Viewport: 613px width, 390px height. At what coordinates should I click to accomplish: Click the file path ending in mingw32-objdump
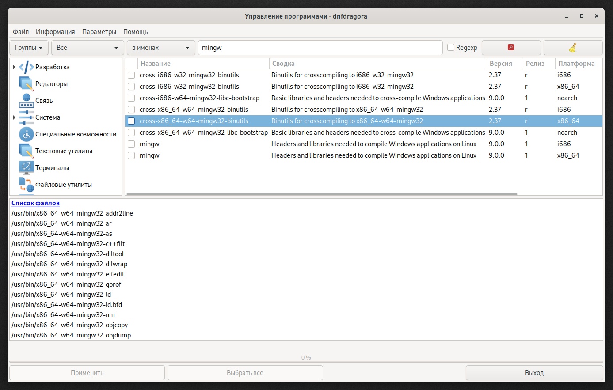coord(71,335)
